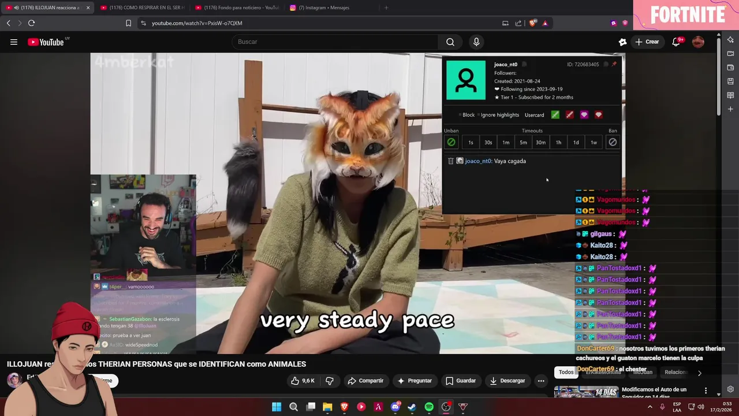The image size is (739, 416).
Task: Apply 1s timeout
Action: pyautogui.click(x=471, y=142)
